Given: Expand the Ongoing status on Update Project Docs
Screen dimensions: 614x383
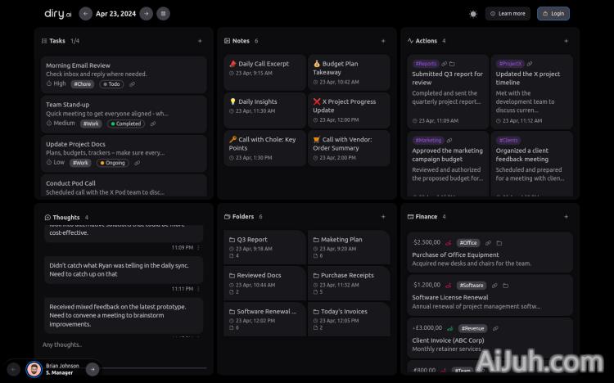Looking at the screenshot, I should tap(113, 163).
